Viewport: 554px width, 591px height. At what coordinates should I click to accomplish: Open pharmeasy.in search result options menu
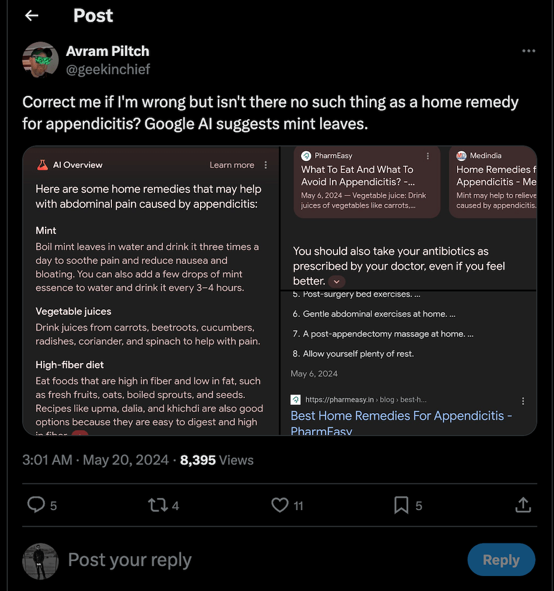[523, 400]
